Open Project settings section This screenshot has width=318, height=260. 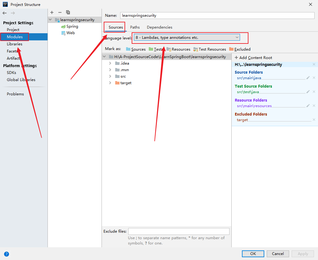[13, 30]
